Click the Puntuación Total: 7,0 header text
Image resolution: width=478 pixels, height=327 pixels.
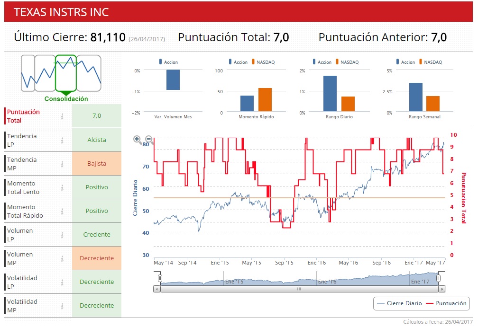pos(233,37)
